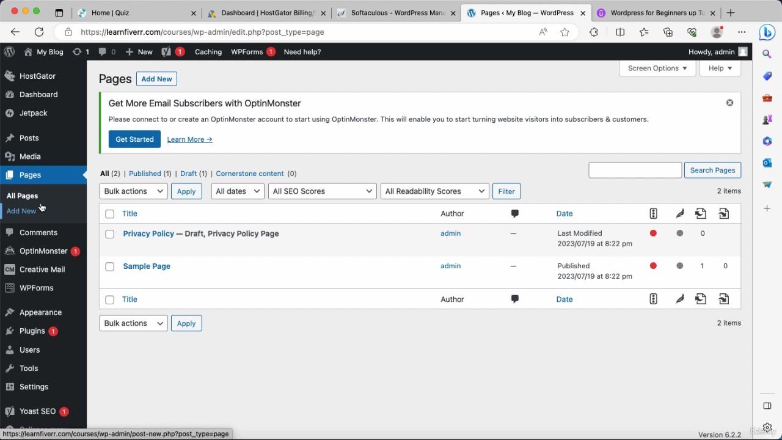Click the Caching admin bar item
The height and width of the screenshot is (440, 782).
pos(208,52)
